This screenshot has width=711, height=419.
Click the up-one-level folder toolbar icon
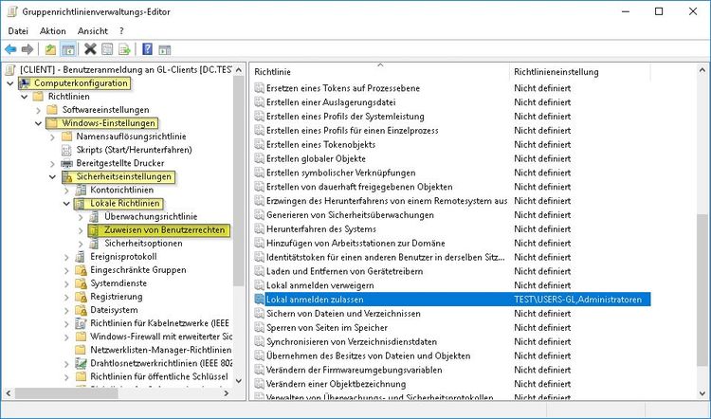[x=50, y=49]
